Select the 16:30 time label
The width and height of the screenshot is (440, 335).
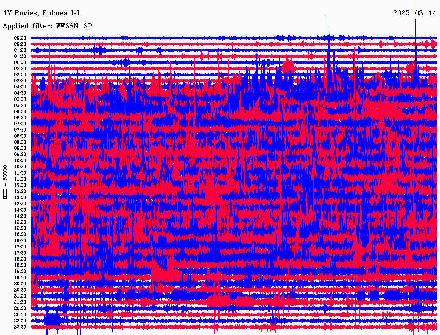[x=20, y=241]
